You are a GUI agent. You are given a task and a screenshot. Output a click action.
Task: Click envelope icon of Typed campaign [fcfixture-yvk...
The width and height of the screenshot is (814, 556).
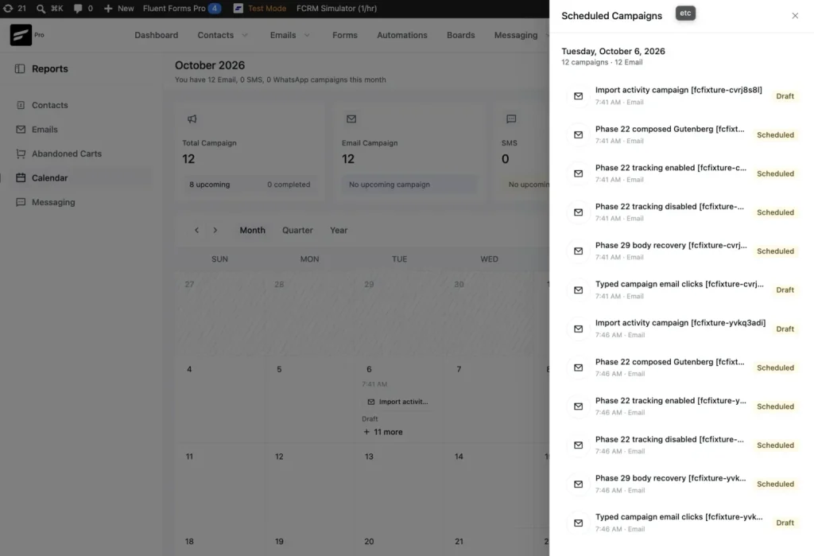point(579,523)
